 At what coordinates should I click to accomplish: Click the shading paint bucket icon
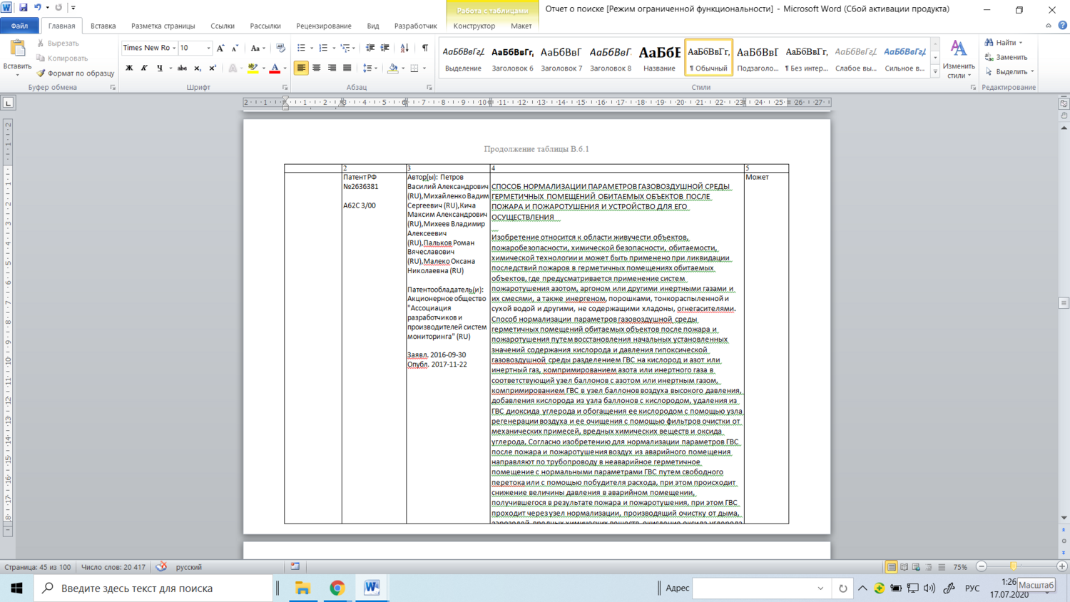point(392,68)
